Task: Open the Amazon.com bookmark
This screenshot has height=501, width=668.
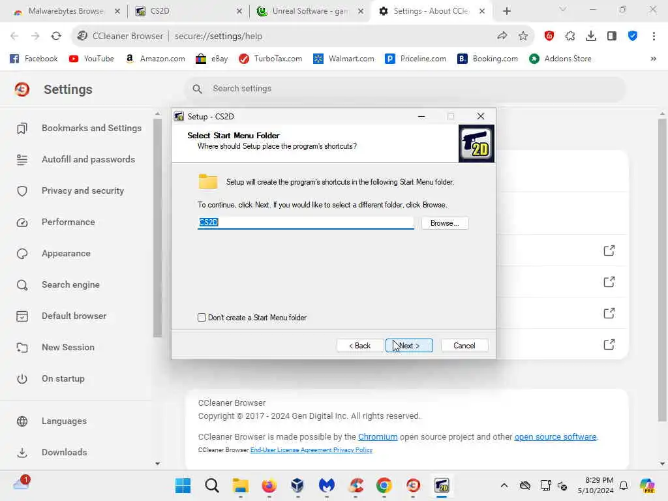Action: click(x=155, y=59)
